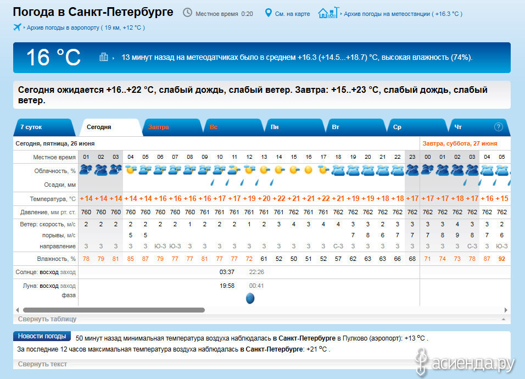This screenshot has height=379, width=525.
Task: Click the clear sun icon at hour 16
Action: click(x=309, y=170)
